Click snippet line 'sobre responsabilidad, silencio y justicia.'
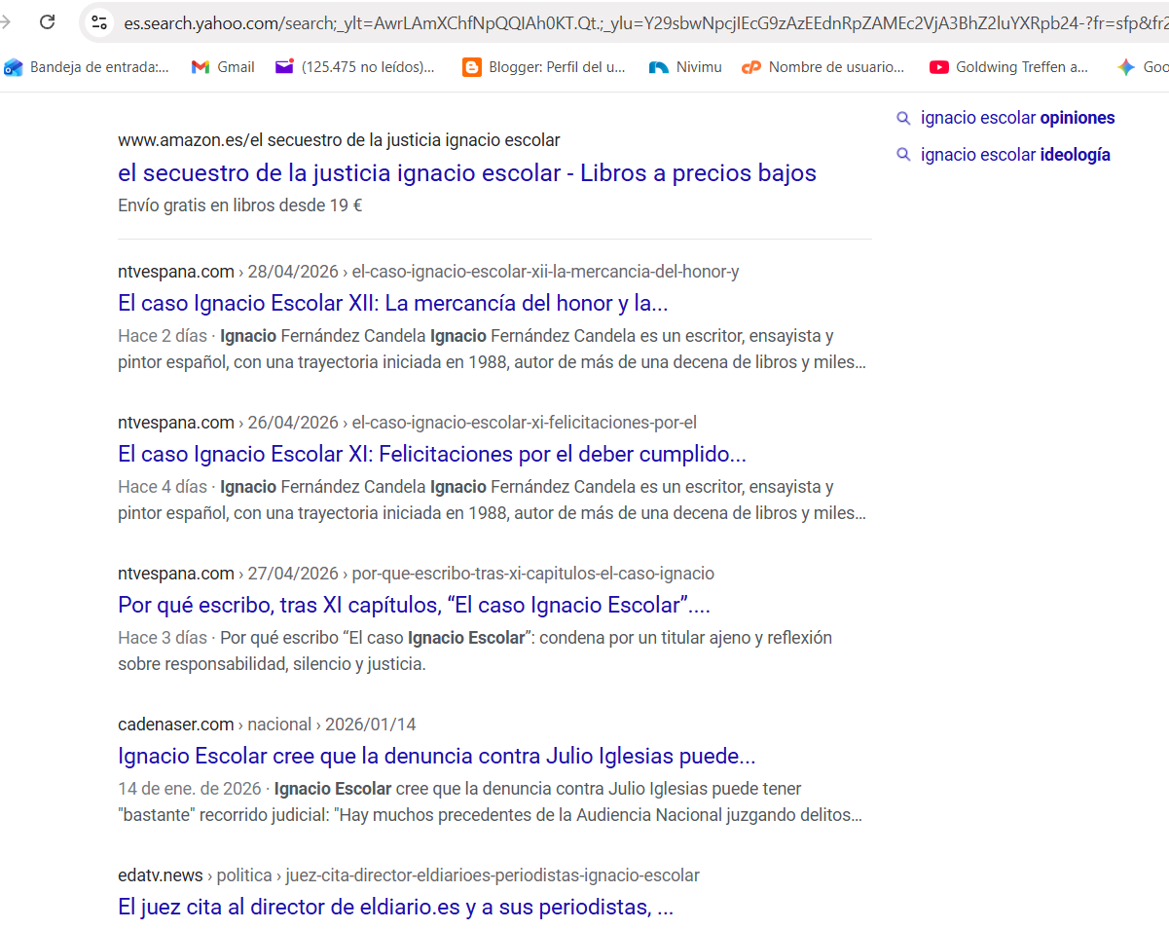Viewport: 1169px width, 930px height. pyautogui.click(x=272, y=665)
